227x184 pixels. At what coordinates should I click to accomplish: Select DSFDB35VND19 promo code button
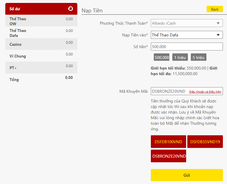[205, 142]
